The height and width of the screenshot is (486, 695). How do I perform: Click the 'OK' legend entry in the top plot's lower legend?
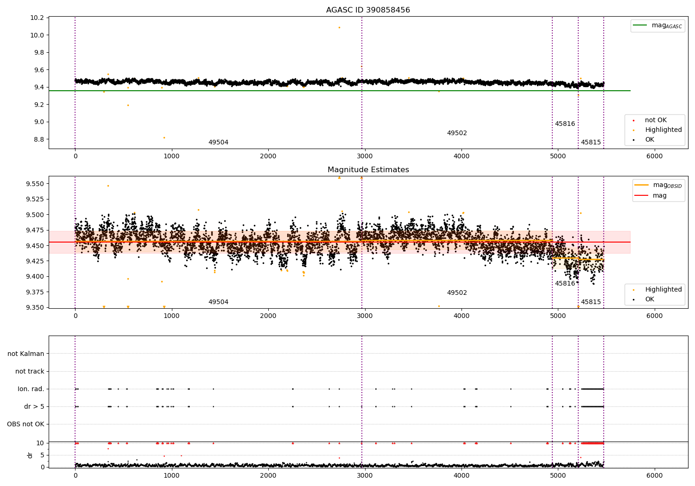pyautogui.click(x=644, y=140)
